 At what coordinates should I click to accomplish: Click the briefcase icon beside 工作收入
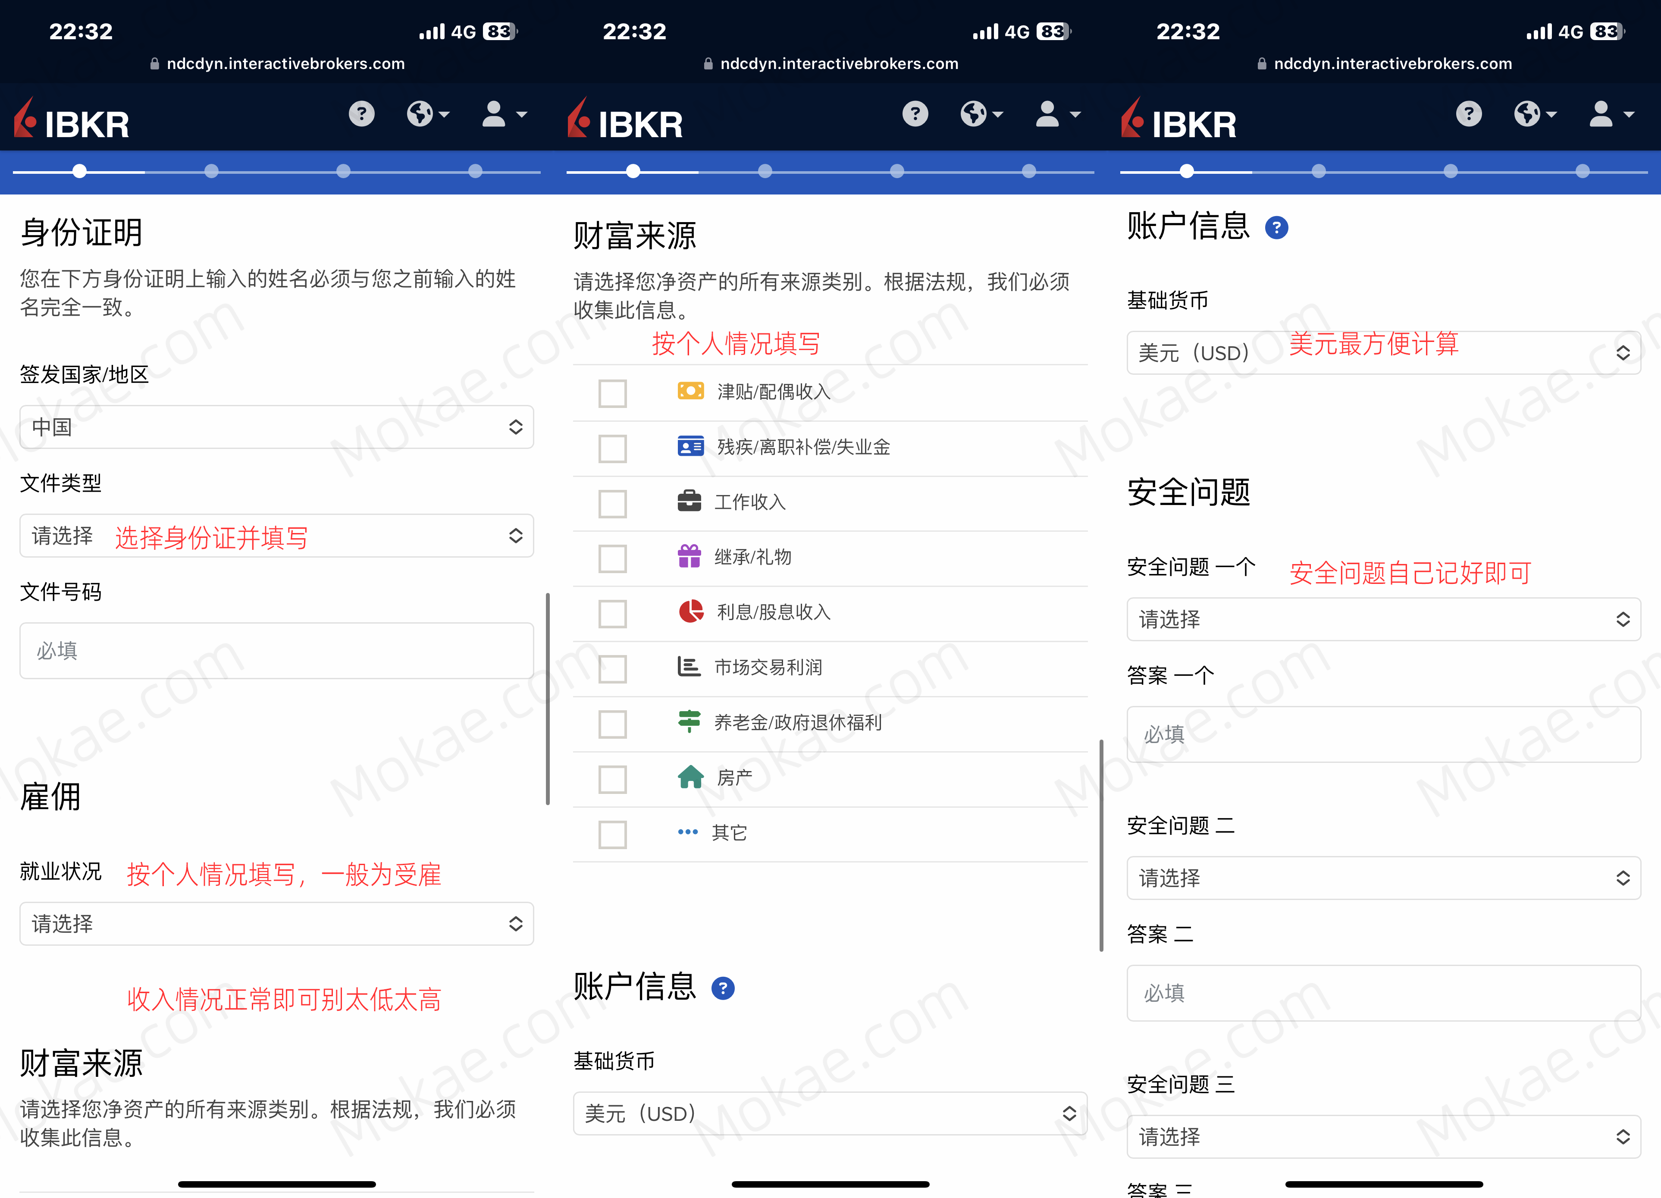[x=689, y=501]
